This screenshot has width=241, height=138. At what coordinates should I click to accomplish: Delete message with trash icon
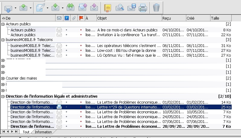point(156,7)
